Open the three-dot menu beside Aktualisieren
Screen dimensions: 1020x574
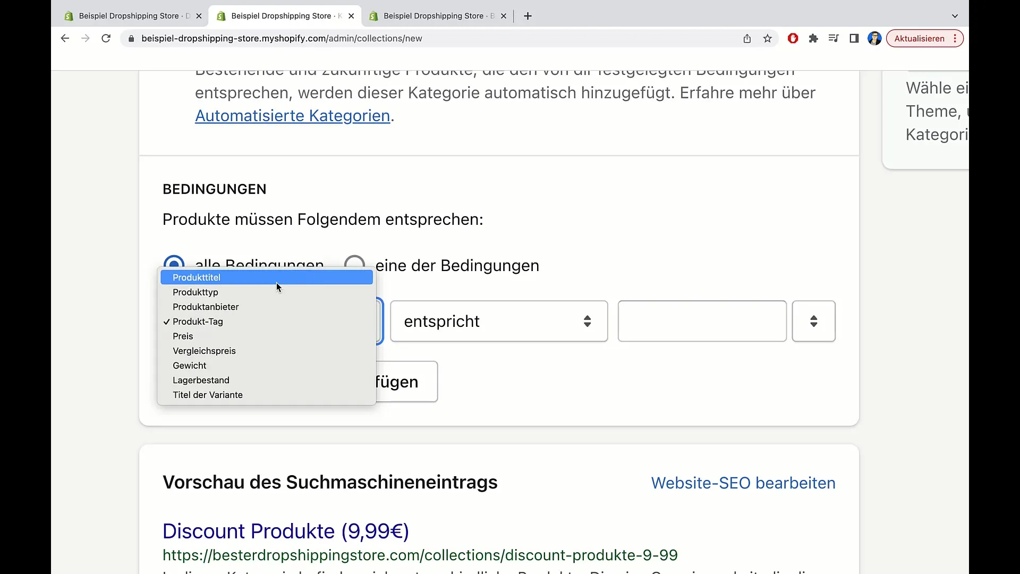pyautogui.click(x=955, y=38)
